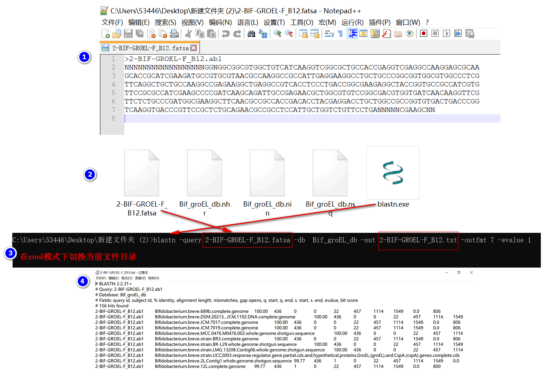This screenshot has height=374, width=546.
Task: Create a new document with the New icon
Action: click(105, 34)
